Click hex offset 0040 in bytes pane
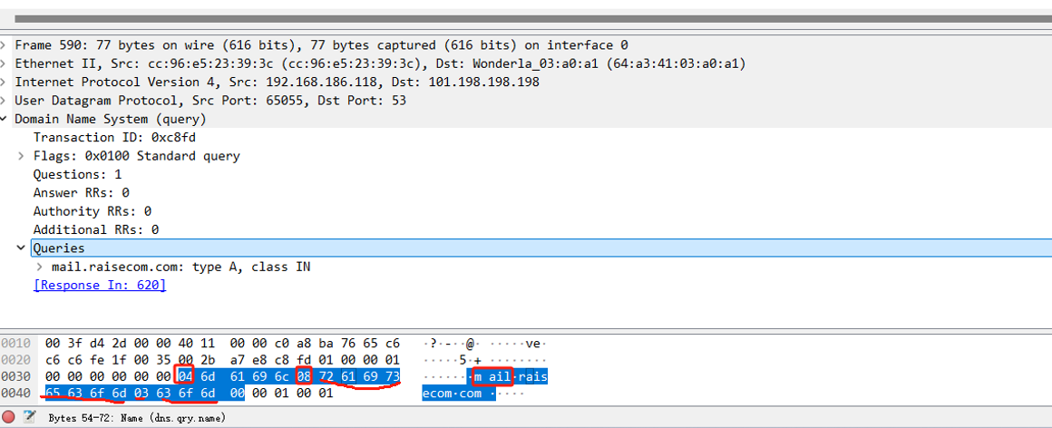Viewport: 1052px width, 428px height. point(16,394)
